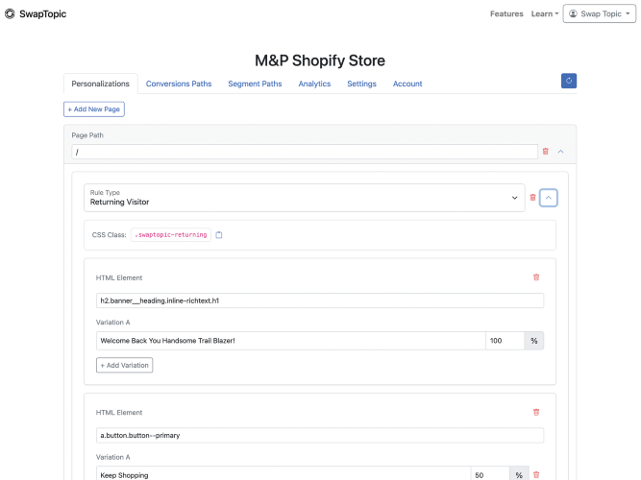Copy the CSS class to clipboard
The height and width of the screenshot is (480, 641).
click(x=219, y=235)
